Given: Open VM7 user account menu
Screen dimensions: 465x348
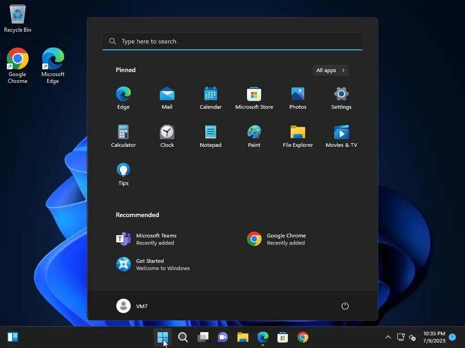Looking at the screenshot, I should click(132, 306).
